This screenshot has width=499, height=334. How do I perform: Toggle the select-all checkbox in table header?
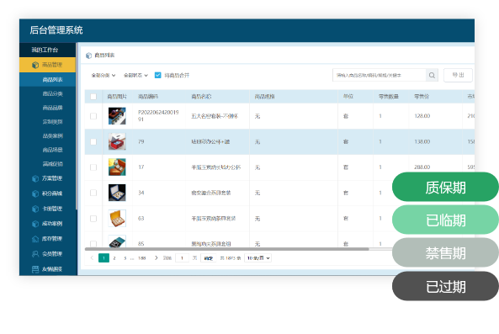[x=93, y=97]
